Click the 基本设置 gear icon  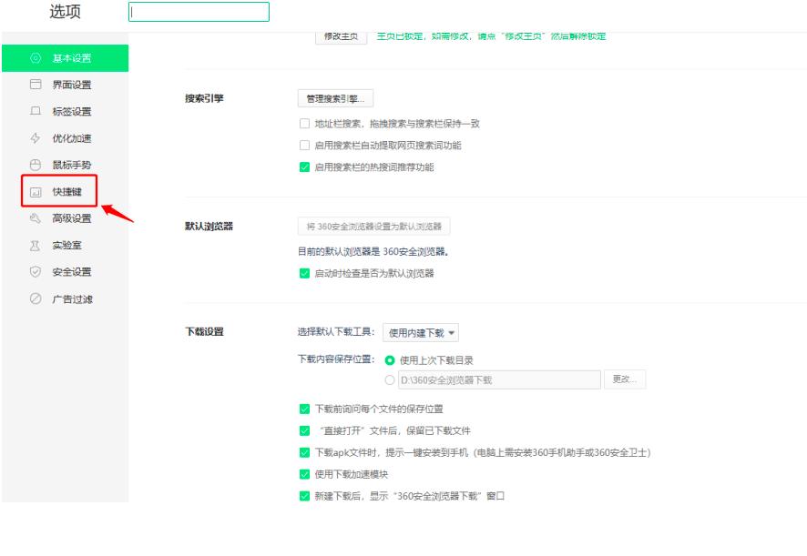pyautogui.click(x=36, y=58)
